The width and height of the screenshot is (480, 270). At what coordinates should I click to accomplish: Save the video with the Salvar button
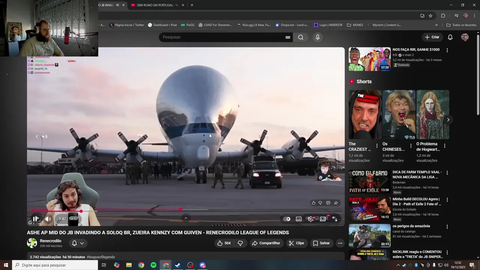(x=321, y=243)
